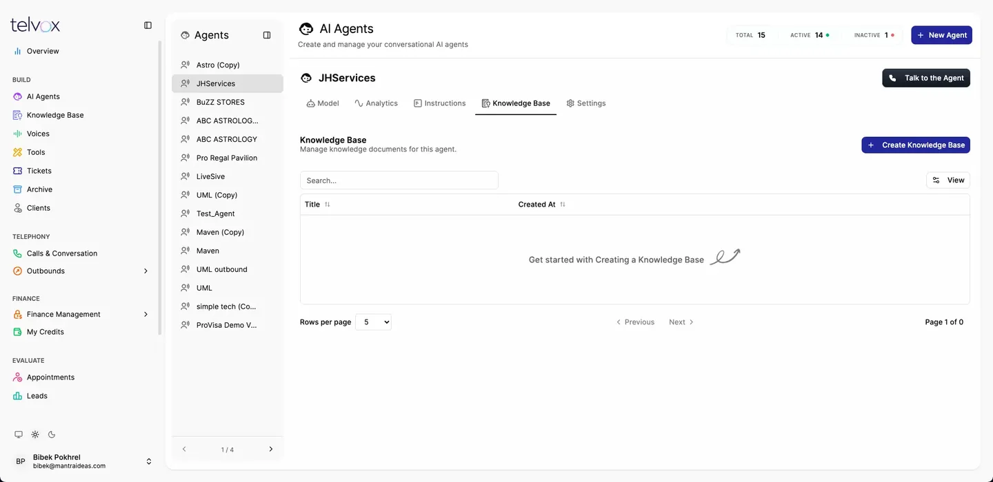
Task: Select BuZZ STORES agent
Action: [228, 102]
